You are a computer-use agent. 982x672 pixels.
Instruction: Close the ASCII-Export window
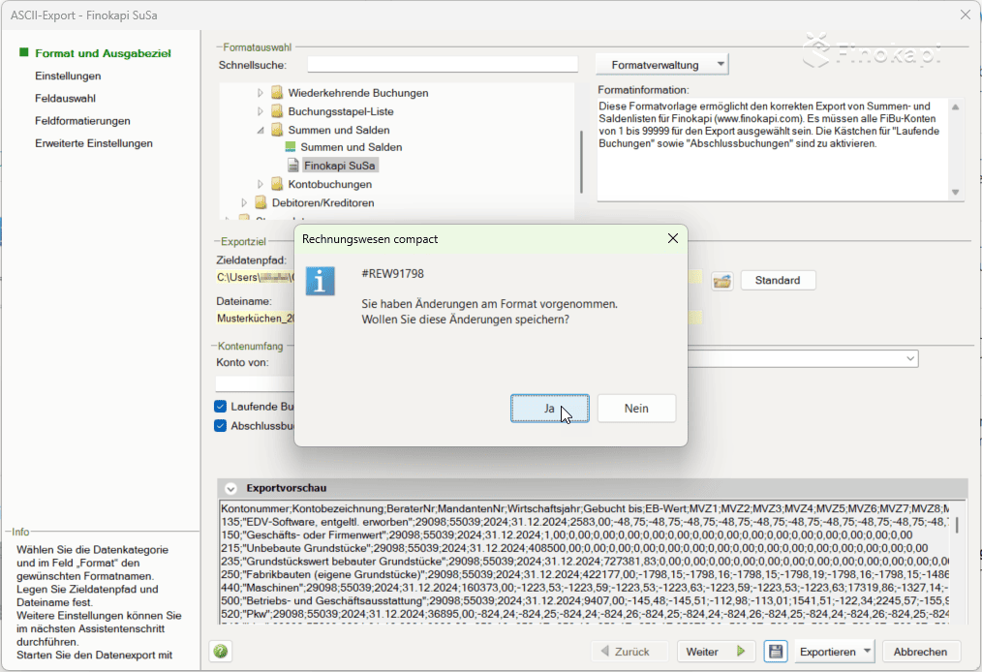966,15
